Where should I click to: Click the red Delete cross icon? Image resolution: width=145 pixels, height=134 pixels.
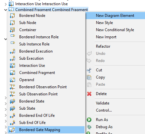(89, 94)
